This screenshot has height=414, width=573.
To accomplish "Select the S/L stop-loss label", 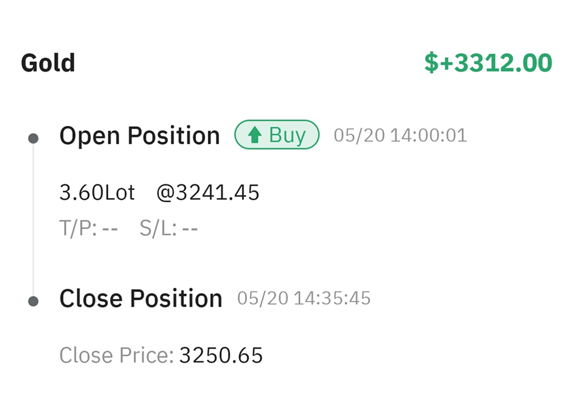I will (x=158, y=230).
